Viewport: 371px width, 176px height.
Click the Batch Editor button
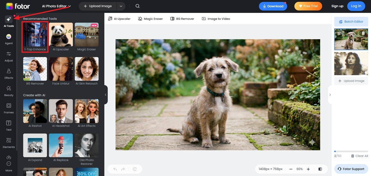coord(351,22)
